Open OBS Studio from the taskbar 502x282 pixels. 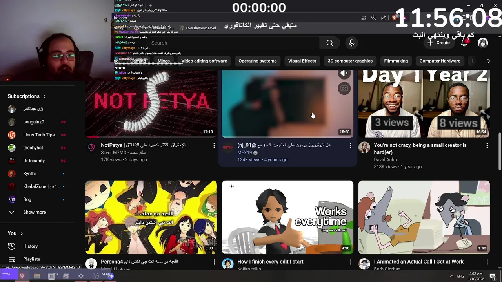pyautogui.click(x=95, y=276)
